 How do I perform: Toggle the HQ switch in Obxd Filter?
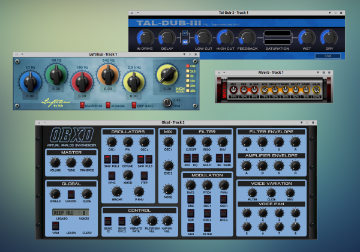[195, 158]
